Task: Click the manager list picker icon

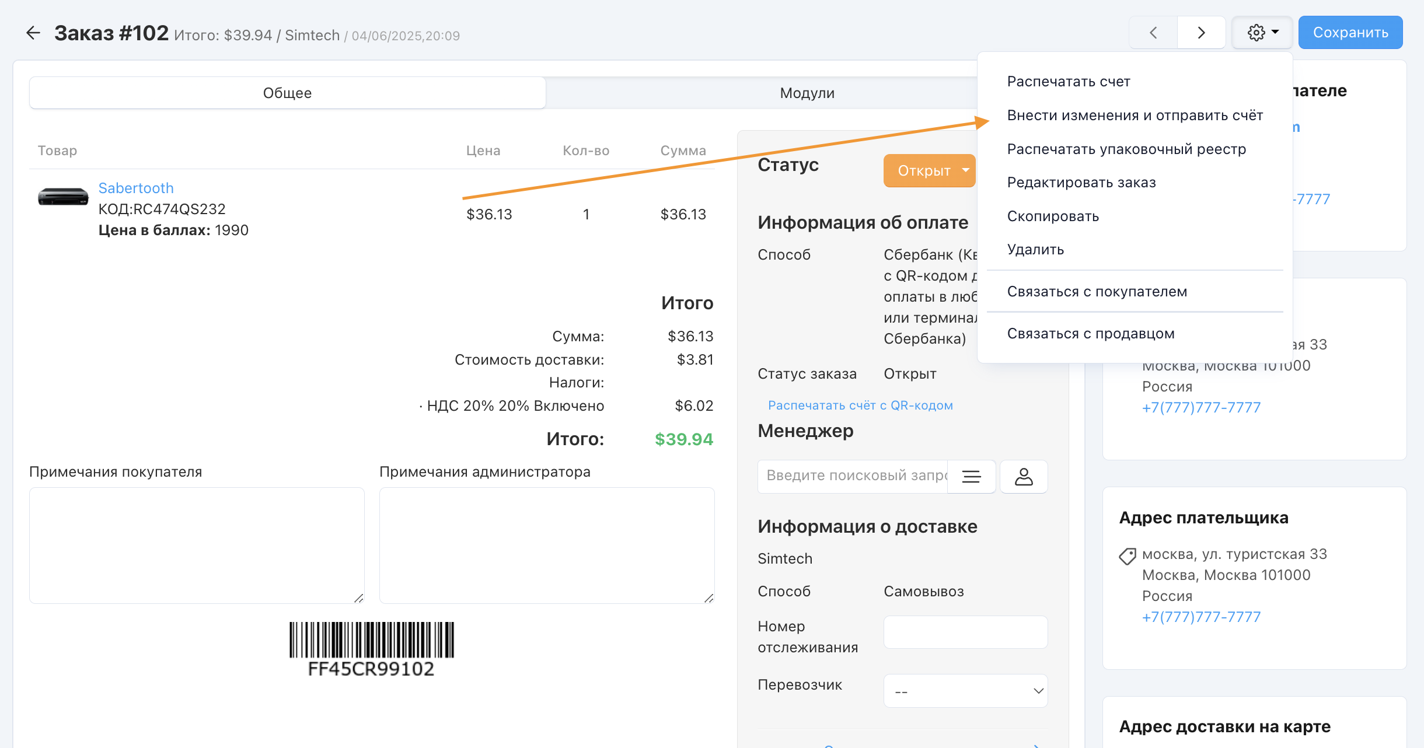Action: (x=971, y=477)
